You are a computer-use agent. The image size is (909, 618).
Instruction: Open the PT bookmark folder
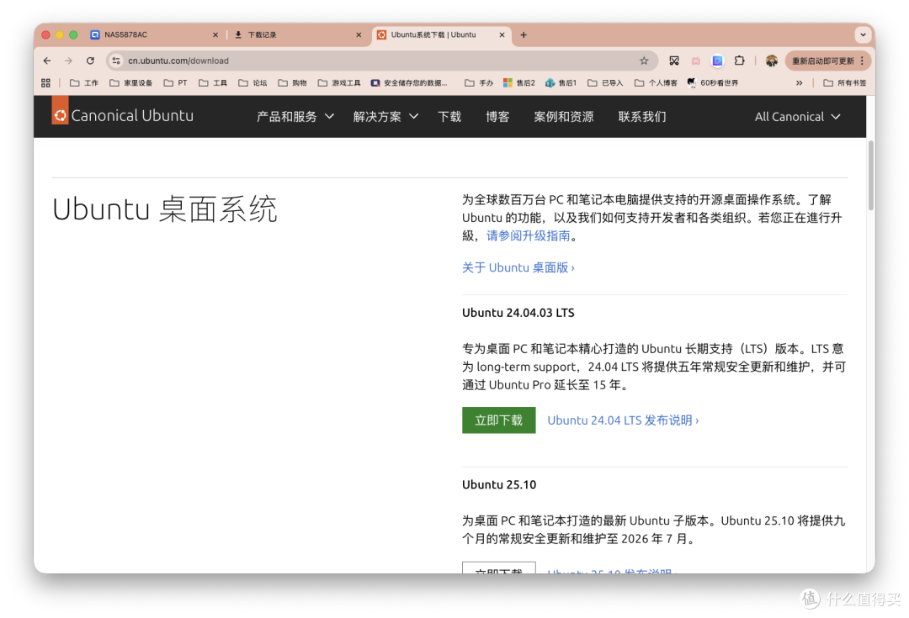(x=176, y=83)
